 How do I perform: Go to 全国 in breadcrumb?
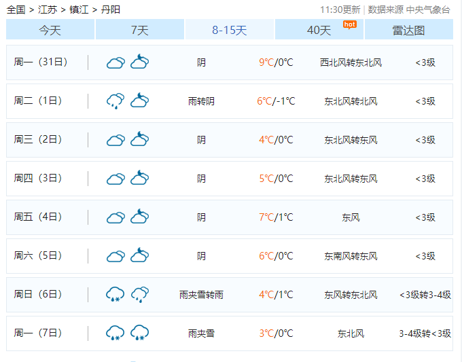point(16,10)
